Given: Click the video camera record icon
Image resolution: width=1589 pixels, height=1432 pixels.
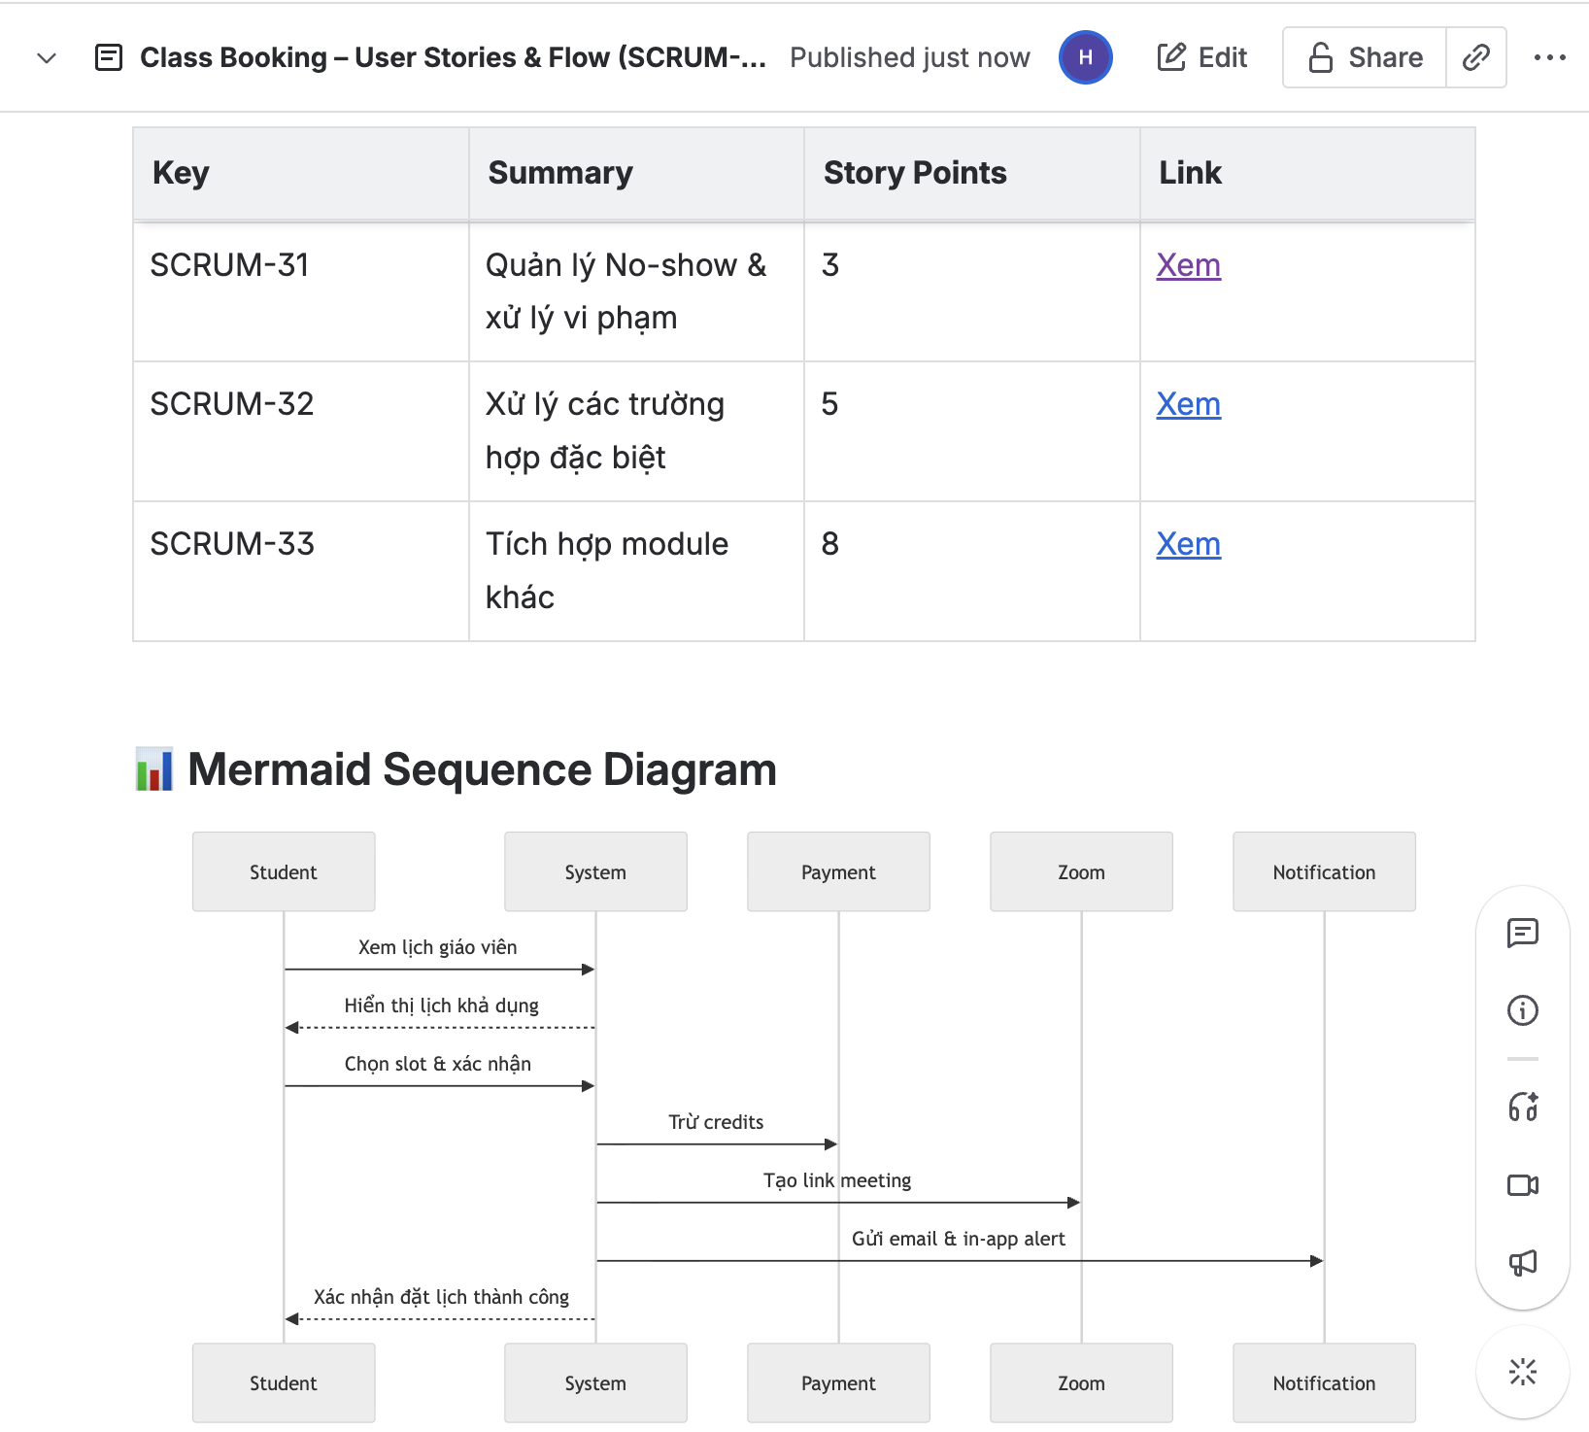Looking at the screenshot, I should point(1522,1185).
